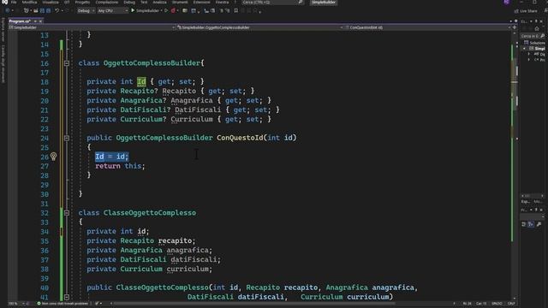This screenshot has width=548, height=308.
Task: Click the purple account avatar icon
Action: pos(506,2)
